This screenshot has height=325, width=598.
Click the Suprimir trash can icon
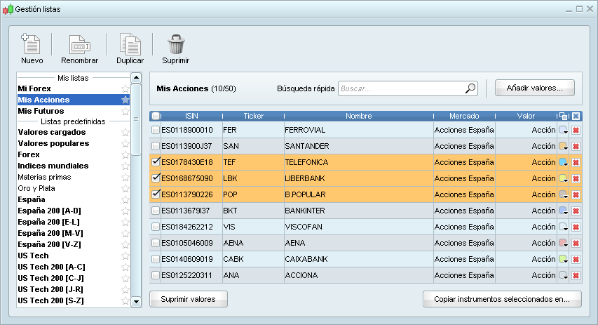click(x=175, y=44)
